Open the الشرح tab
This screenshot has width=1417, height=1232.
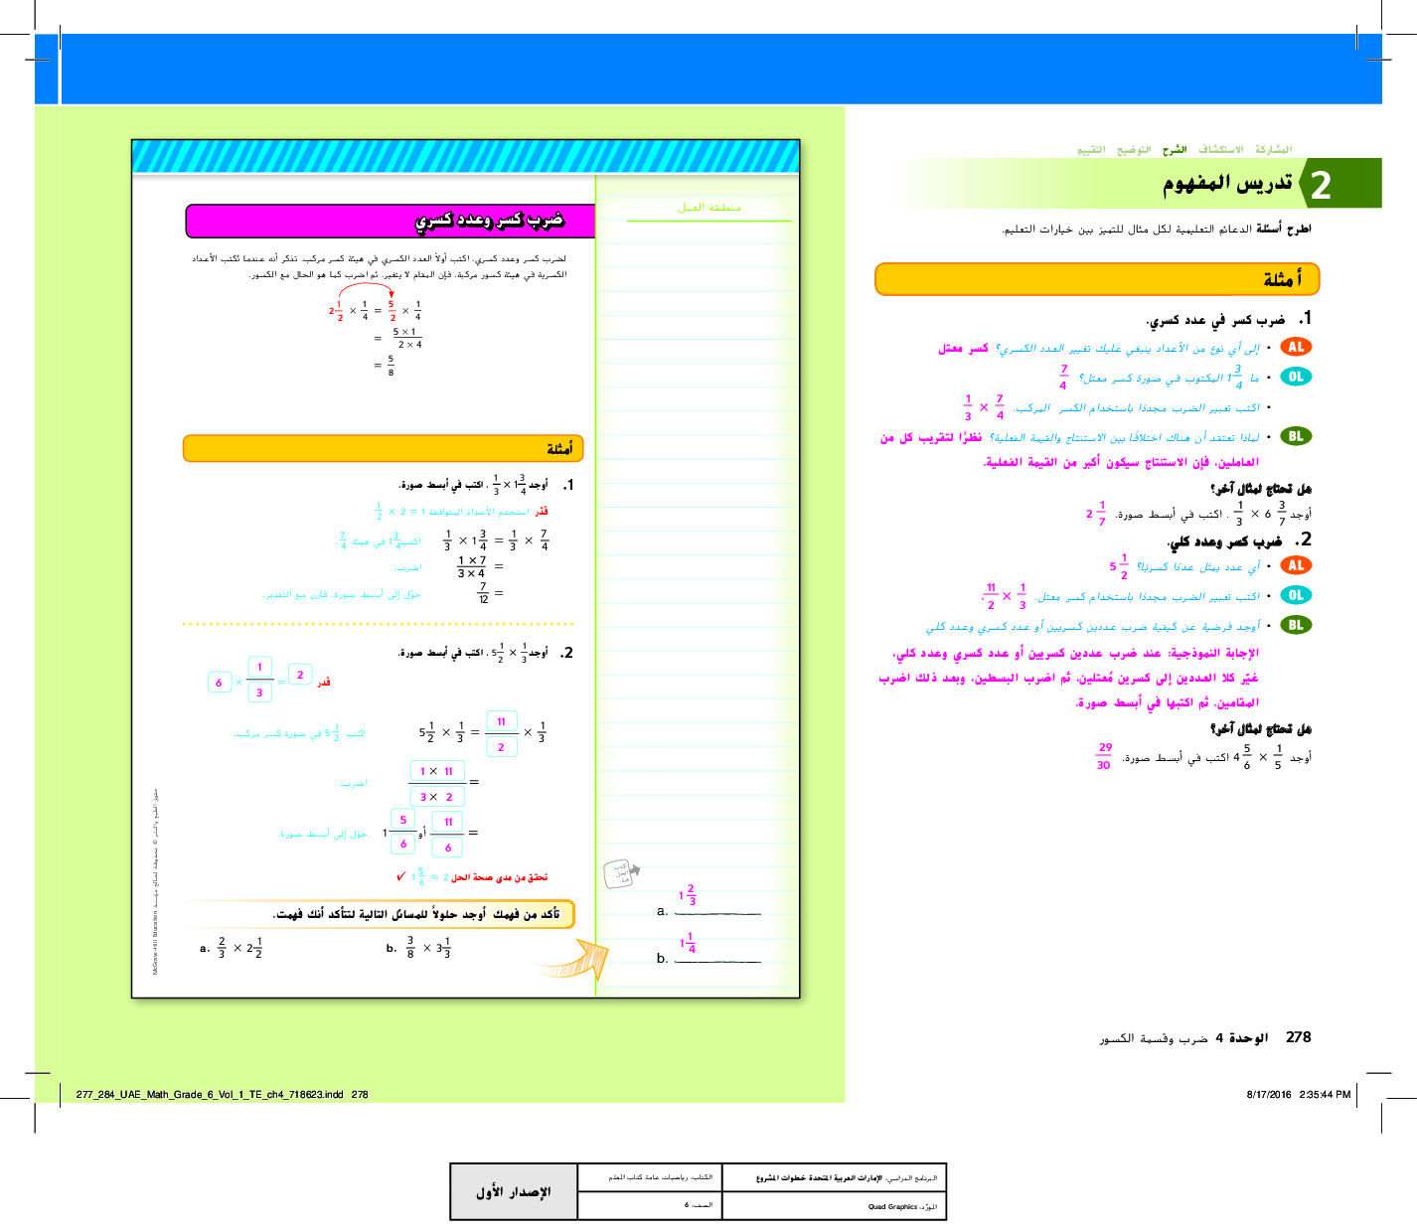(x=1175, y=150)
